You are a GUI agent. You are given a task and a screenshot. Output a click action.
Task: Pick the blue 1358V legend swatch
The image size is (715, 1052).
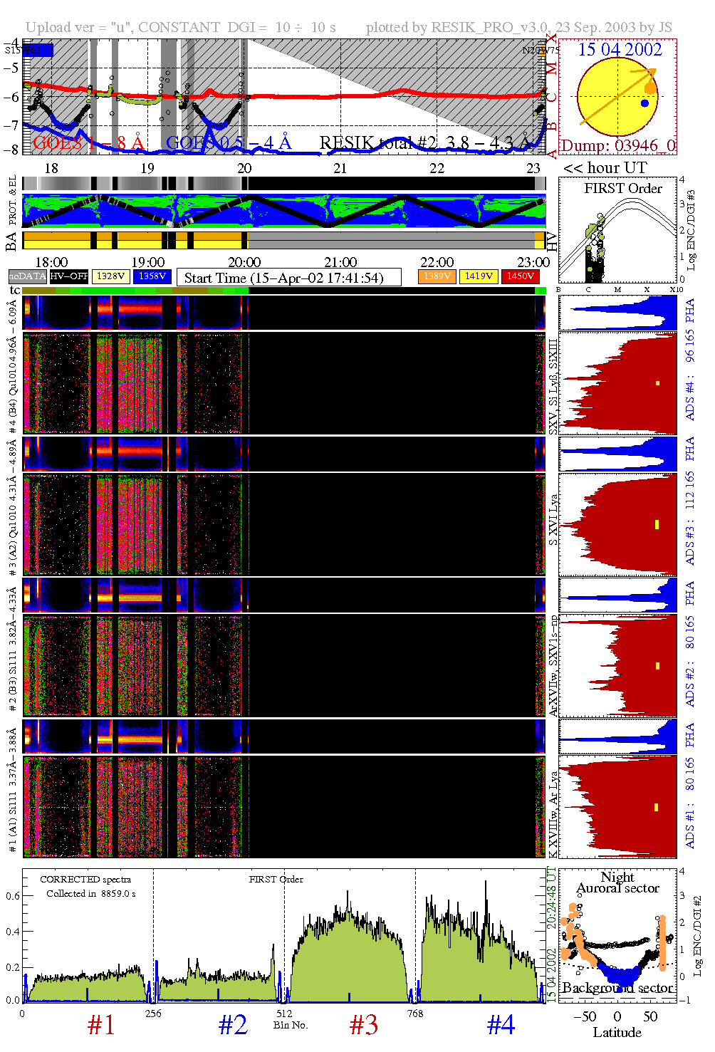click(x=152, y=276)
